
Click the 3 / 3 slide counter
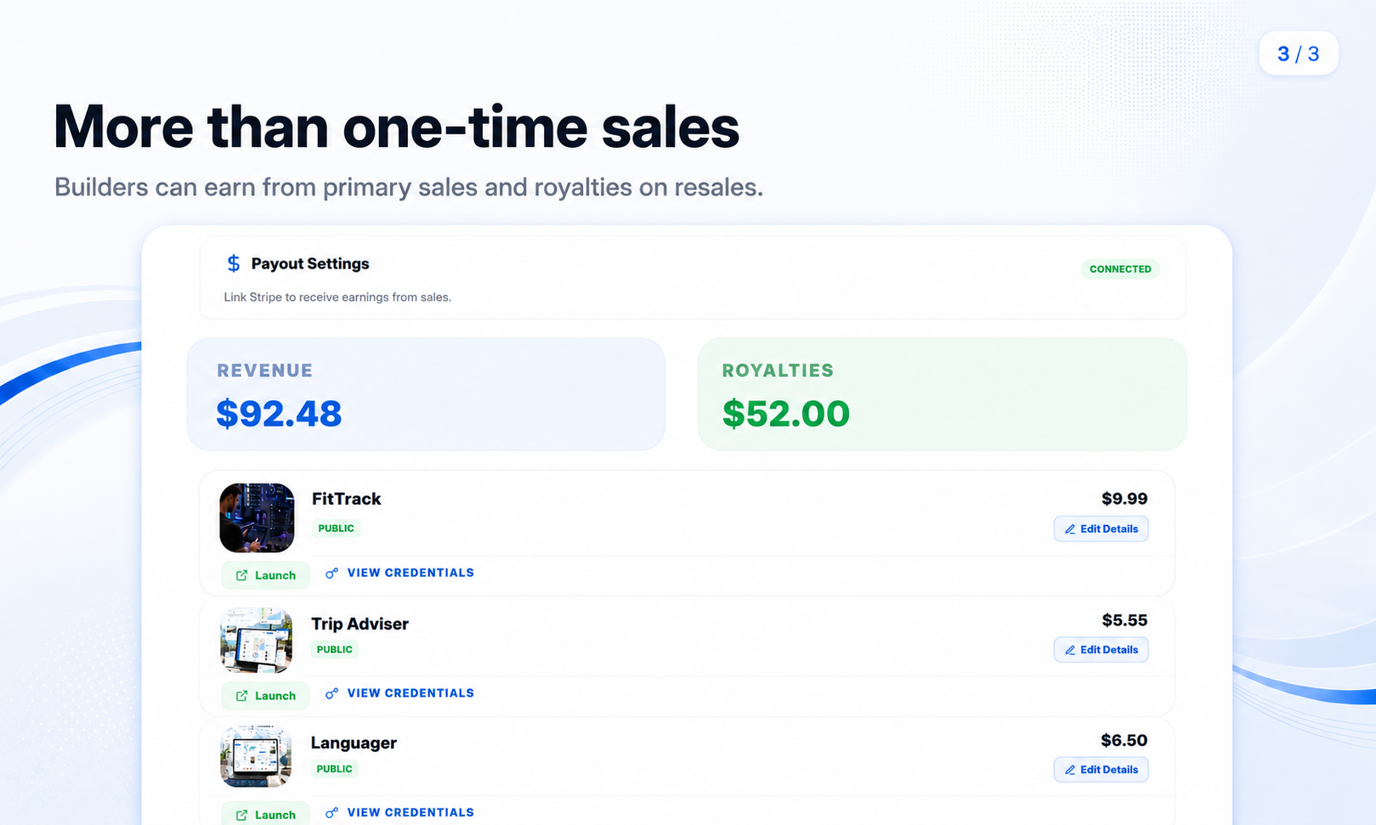(1299, 54)
